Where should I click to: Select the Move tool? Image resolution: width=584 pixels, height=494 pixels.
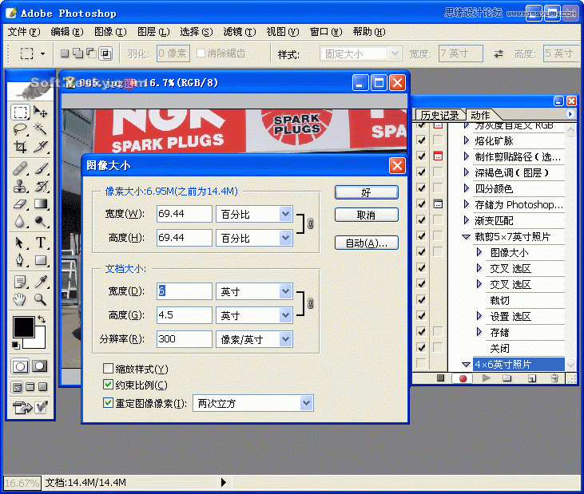tap(40, 112)
